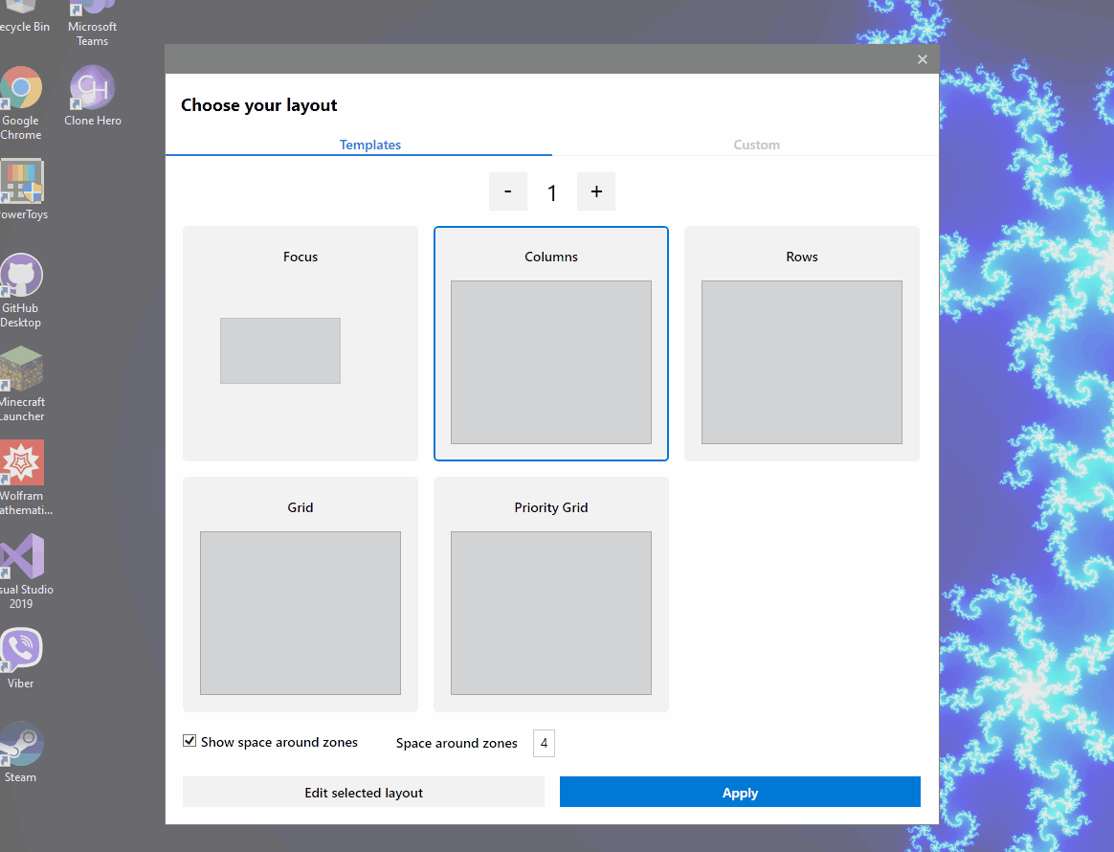Select the Rows layout template
The width and height of the screenshot is (1114, 852).
pyautogui.click(x=802, y=344)
